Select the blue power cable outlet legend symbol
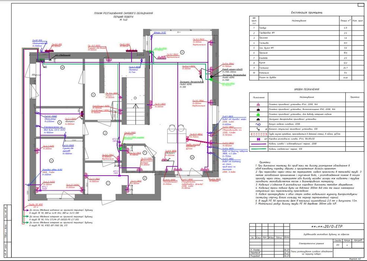This screenshot has width=367, height=261. (259, 124)
